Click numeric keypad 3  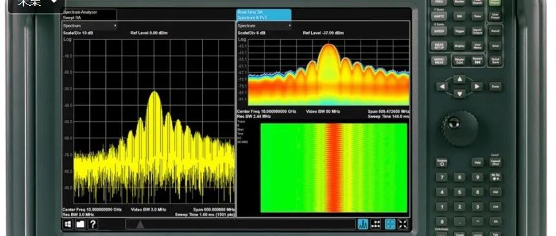tap(477, 207)
